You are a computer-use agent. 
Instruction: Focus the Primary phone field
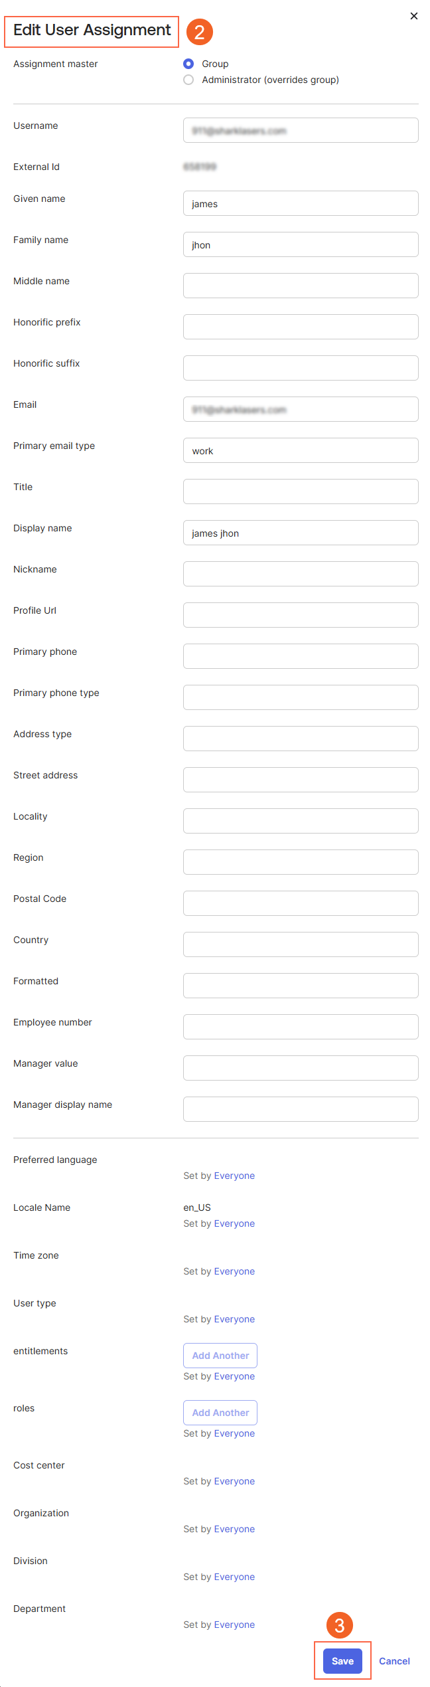pyautogui.click(x=301, y=656)
